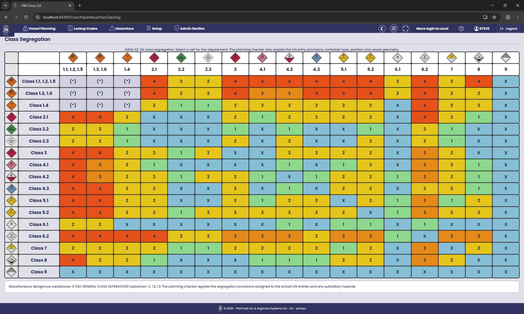Select cell Class 7 row, column 5.1
This screenshot has height=314, width=524.
(344, 248)
